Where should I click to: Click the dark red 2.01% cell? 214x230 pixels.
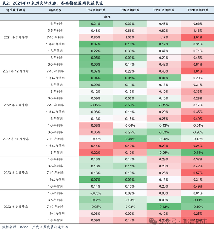click(197, 37)
